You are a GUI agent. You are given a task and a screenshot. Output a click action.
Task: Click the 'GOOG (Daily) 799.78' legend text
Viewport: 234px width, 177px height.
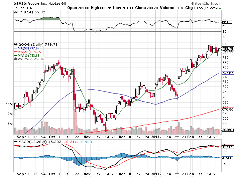[38, 45]
